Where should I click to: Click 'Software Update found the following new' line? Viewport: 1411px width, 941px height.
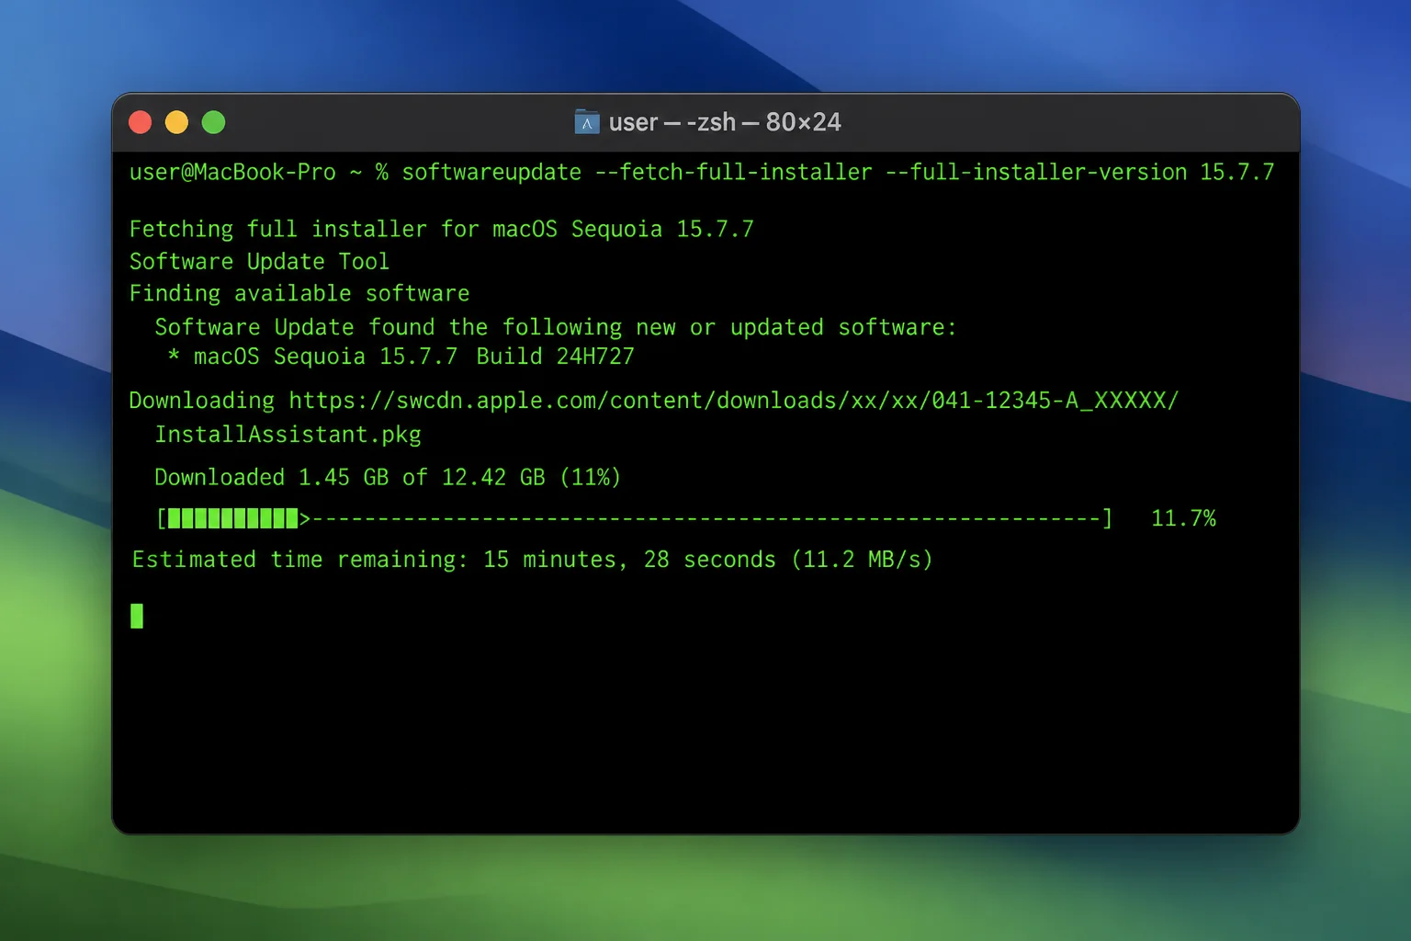[x=555, y=327]
